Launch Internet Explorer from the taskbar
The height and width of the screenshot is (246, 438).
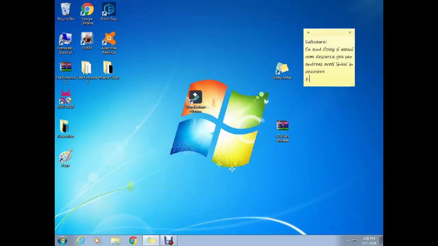tap(80, 241)
